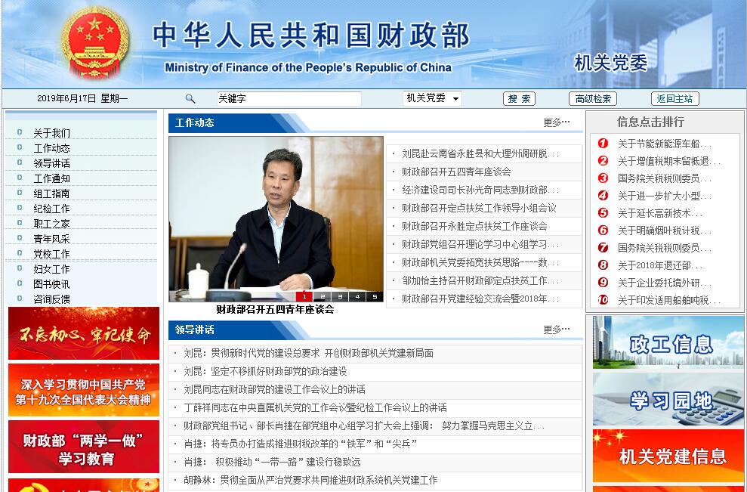This screenshot has width=747, height=492.
Task: Select slide 5 in the news carousel
Action: (374, 297)
